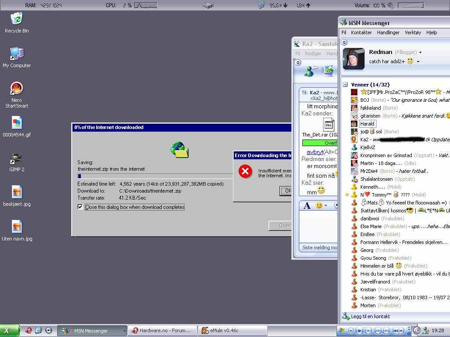Viewport: 450px width, 337px height.
Task: Open the Verktøy menu
Action: coord(413,32)
